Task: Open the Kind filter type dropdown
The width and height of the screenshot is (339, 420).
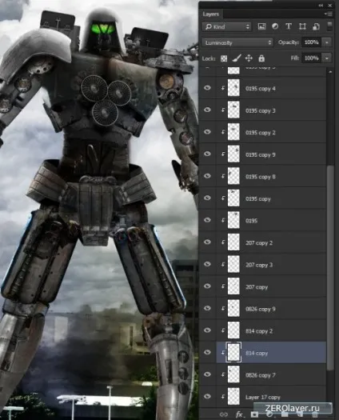Action: [x=227, y=26]
